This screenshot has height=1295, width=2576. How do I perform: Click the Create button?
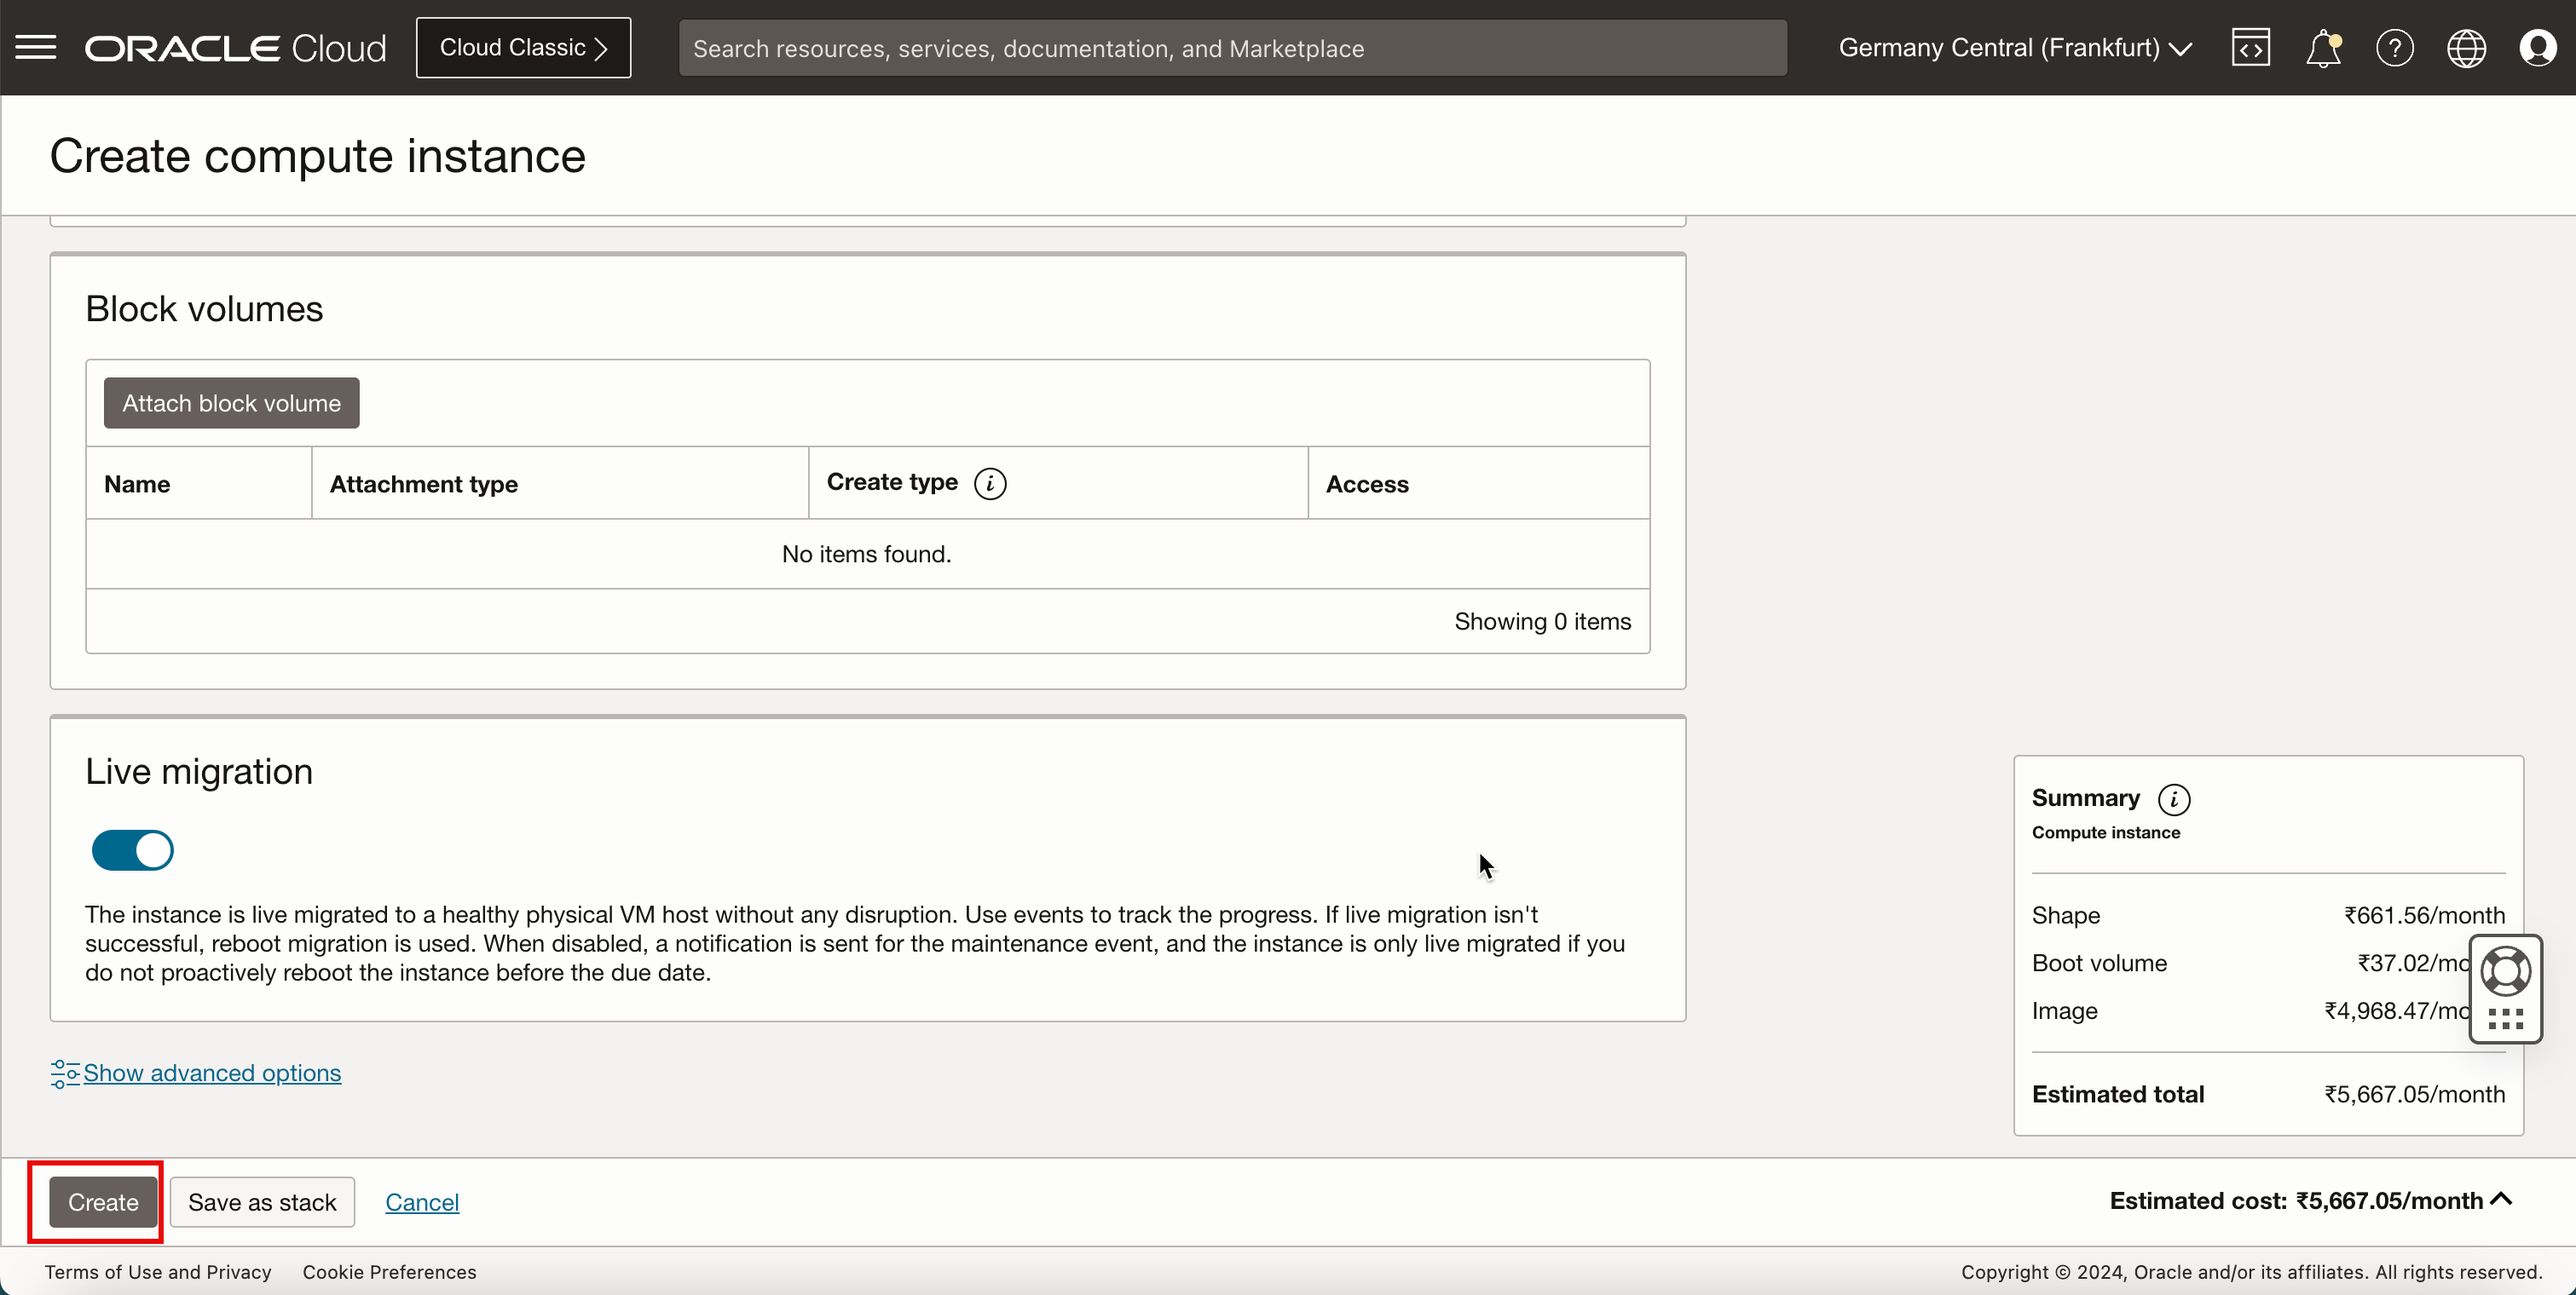click(102, 1202)
